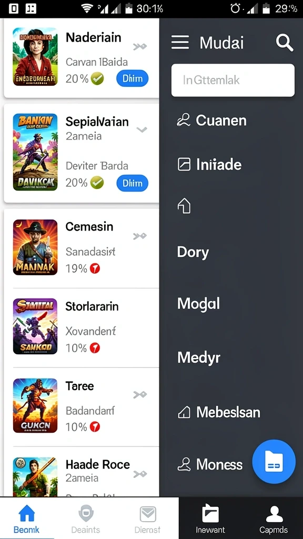
Task: Switch to the Deaints tab
Action: point(86,518)
